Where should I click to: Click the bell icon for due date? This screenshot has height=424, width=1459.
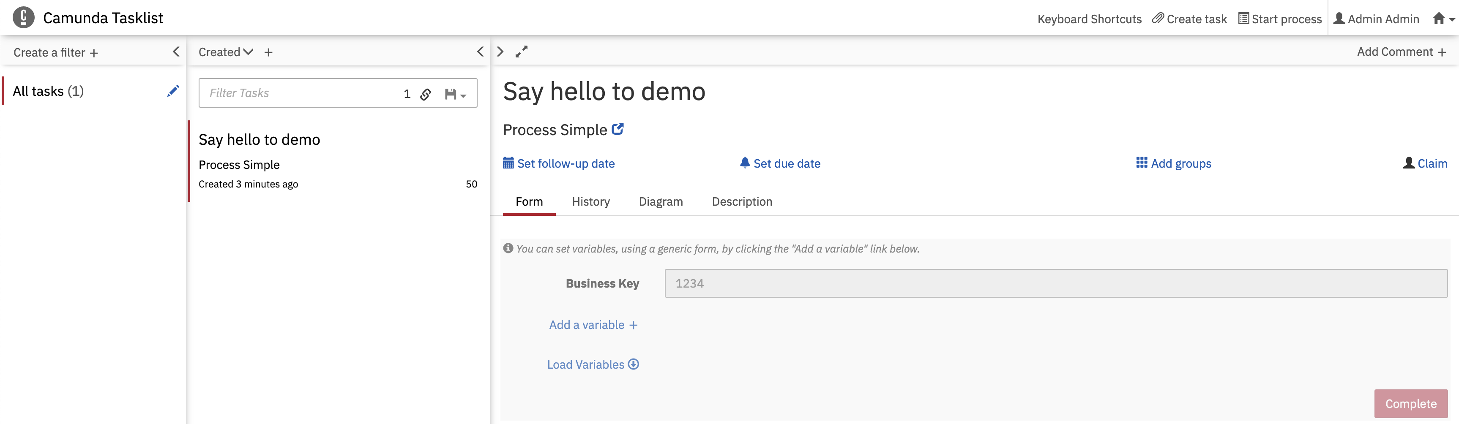(745, 163)
